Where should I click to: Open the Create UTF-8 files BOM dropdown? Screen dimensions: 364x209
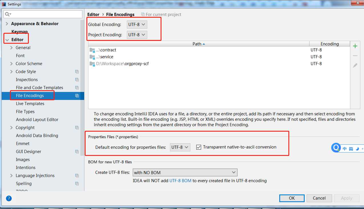[x=185, y=172]
